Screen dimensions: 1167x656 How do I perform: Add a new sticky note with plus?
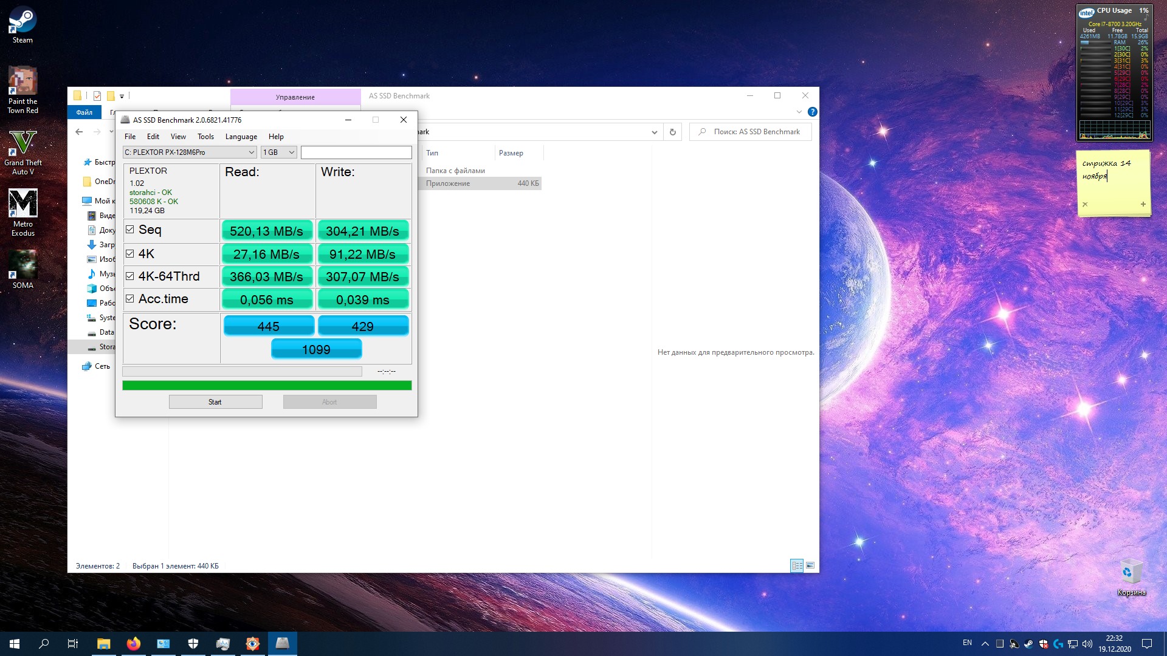click(x=1143, y=204)
